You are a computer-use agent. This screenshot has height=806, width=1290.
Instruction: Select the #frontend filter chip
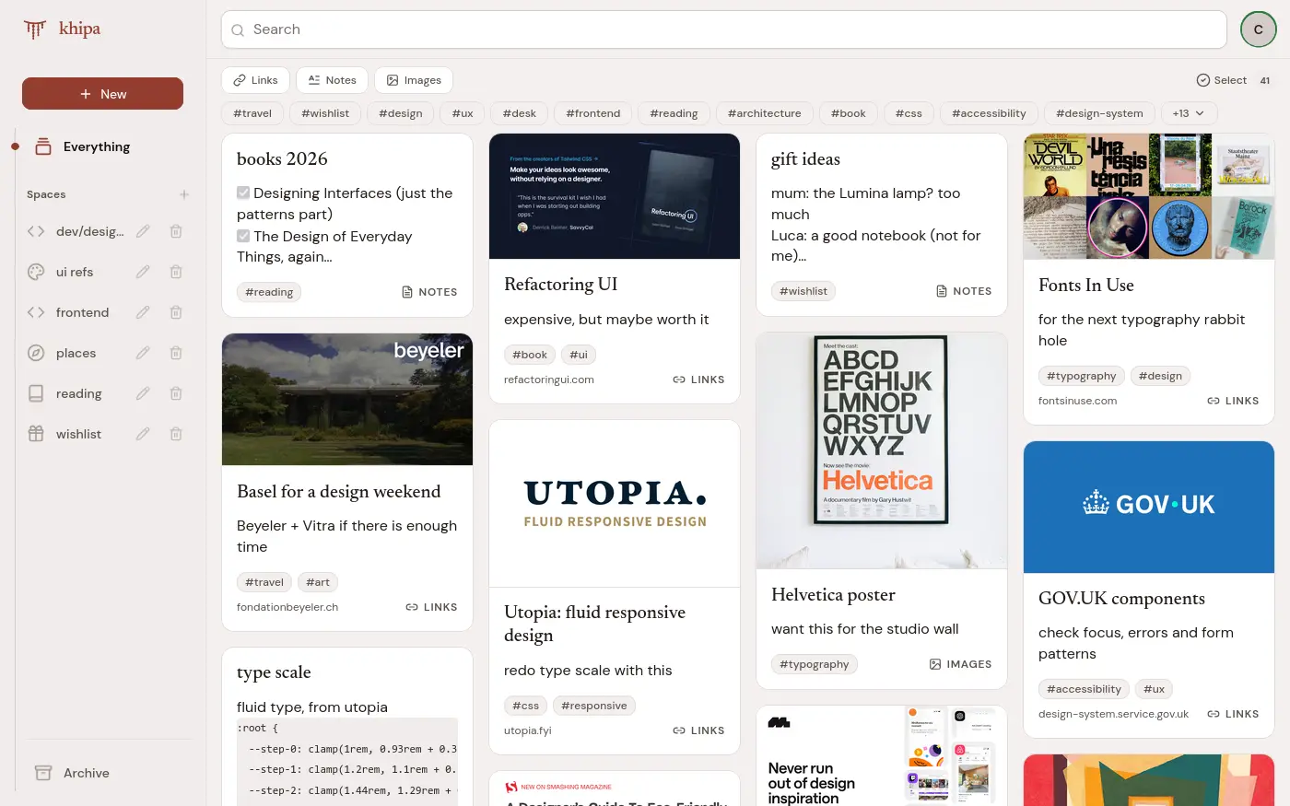pos(593,113)
